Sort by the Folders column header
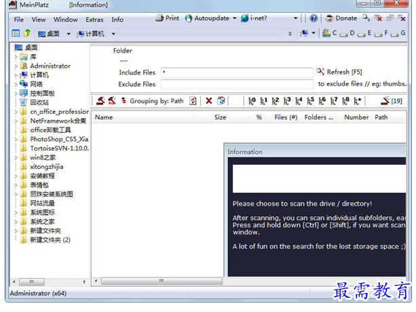Image resolution: width=416 pixels, height=312 pixels. [x=318, y=117]
